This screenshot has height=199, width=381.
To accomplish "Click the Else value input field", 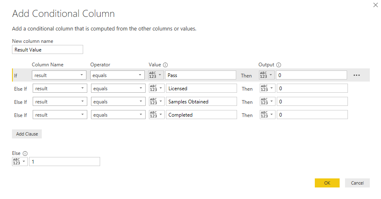I will pos(65,162).
